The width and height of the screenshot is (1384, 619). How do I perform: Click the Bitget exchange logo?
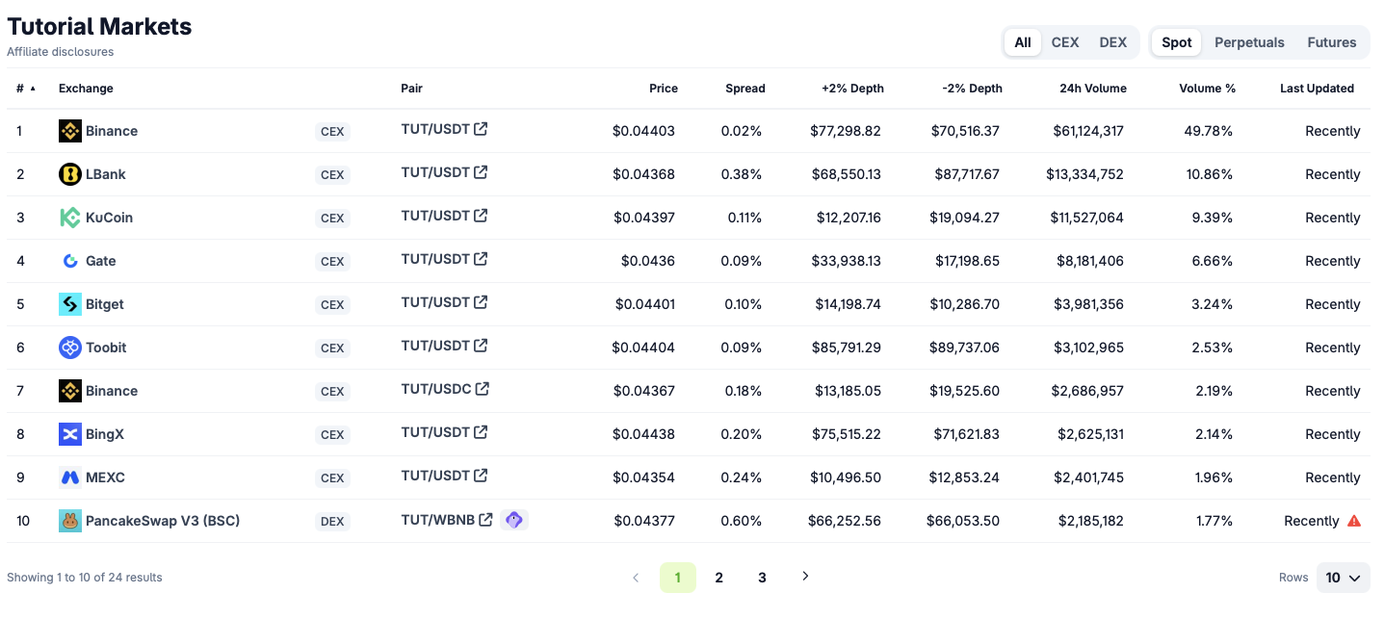pos(70,304)
